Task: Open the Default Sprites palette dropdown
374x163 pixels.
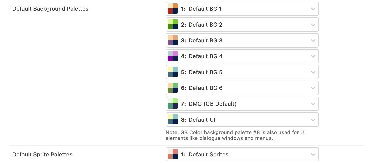Action: click(242, 154)
